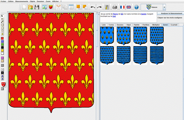The height and width of the screenshot is (120, 184).
Task: Select the arrow pointer tool
Action: point(2,16)
